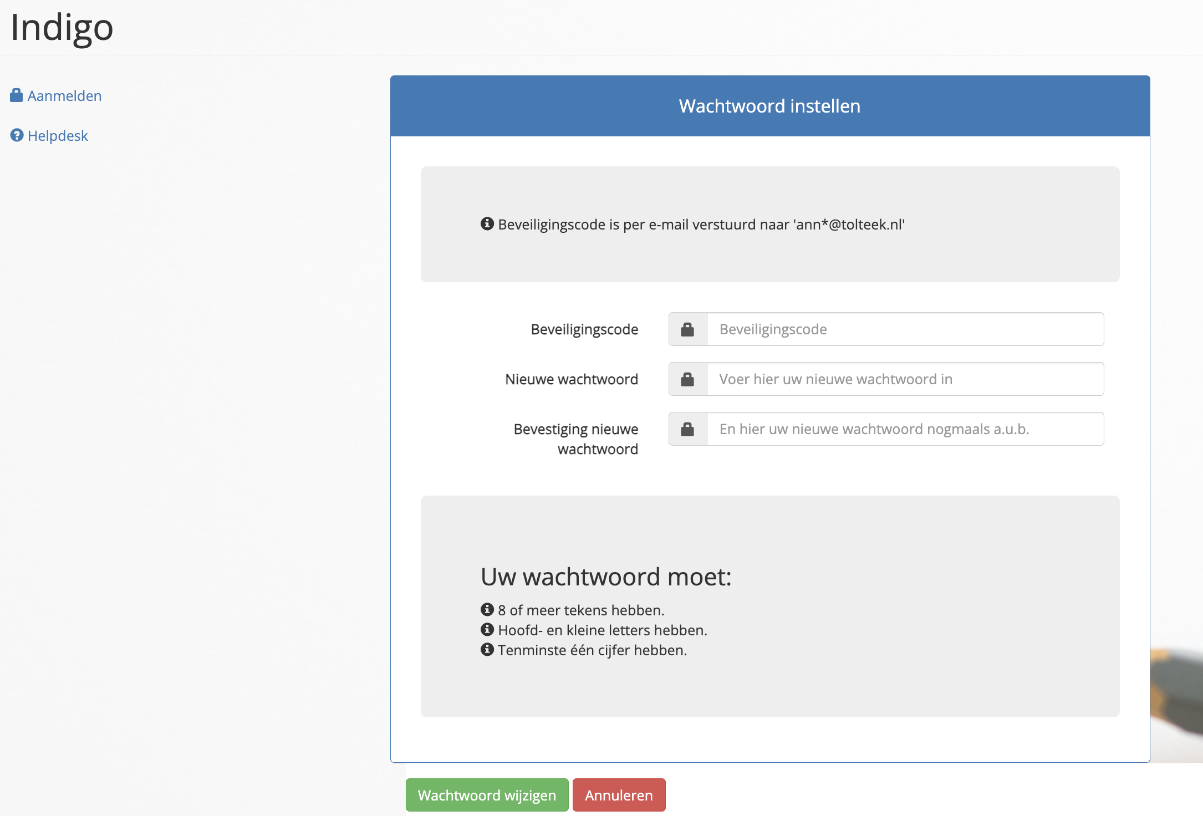Click info icon next to 8 of meer tekens

tap(487, 609)
